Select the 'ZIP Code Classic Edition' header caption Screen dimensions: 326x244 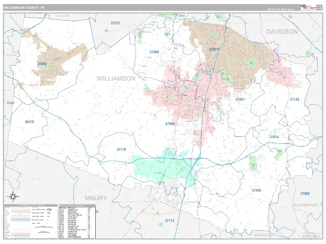click(x=281, y=9)
